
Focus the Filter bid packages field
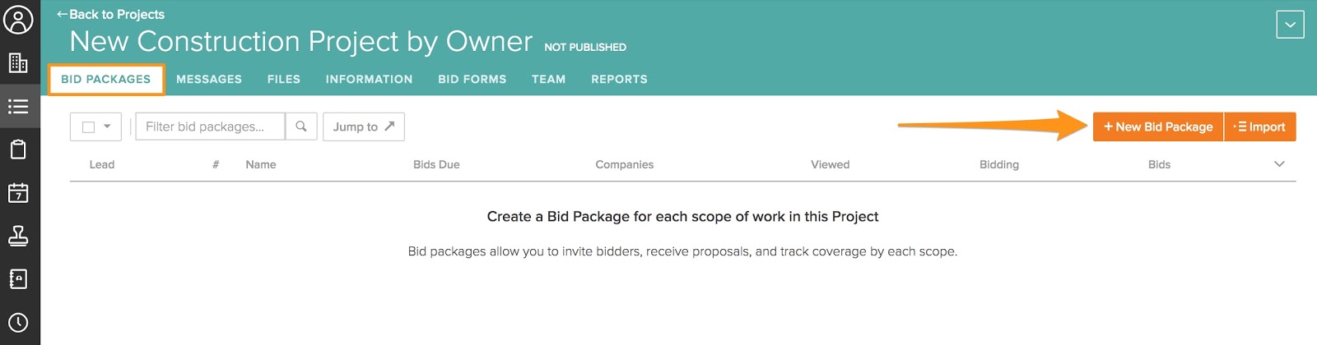coord(210,126)
